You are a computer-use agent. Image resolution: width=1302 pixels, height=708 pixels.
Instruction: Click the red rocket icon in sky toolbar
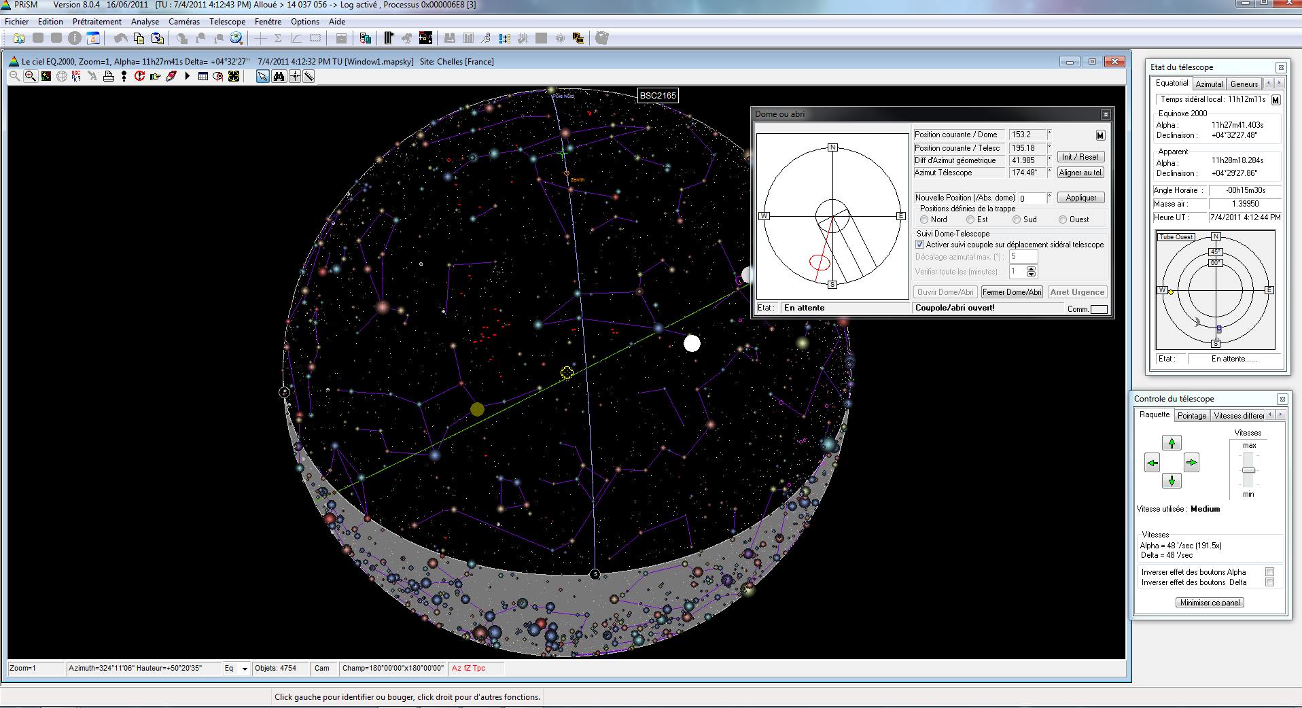click(171, 76)
